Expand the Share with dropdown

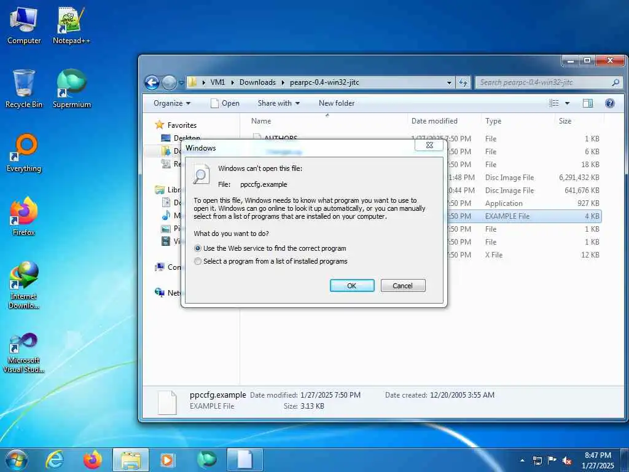click(x=278, y=103)
